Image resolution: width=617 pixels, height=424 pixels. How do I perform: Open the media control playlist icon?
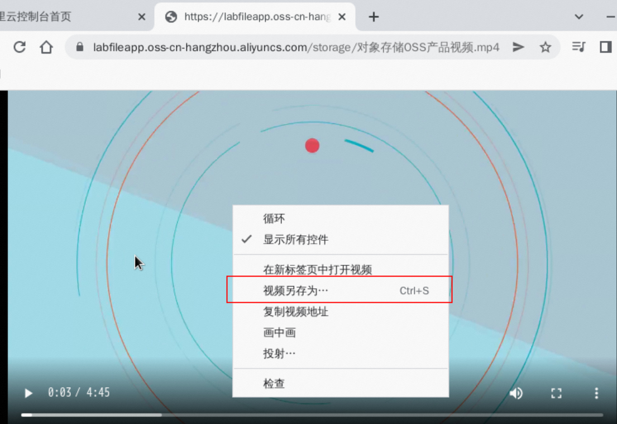[x=578, y=47]
